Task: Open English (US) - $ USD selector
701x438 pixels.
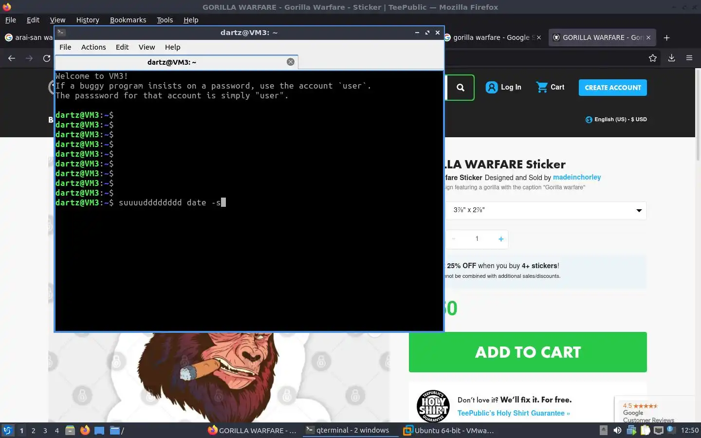Action: click(x=616, y=119)
